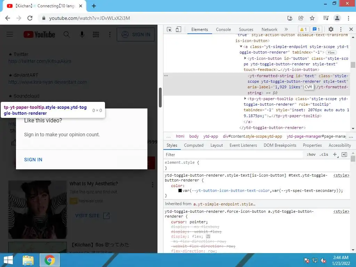Select ytd-app in the breadcrumb bar
Screen dimensions: 356x267
pos(211,136)
